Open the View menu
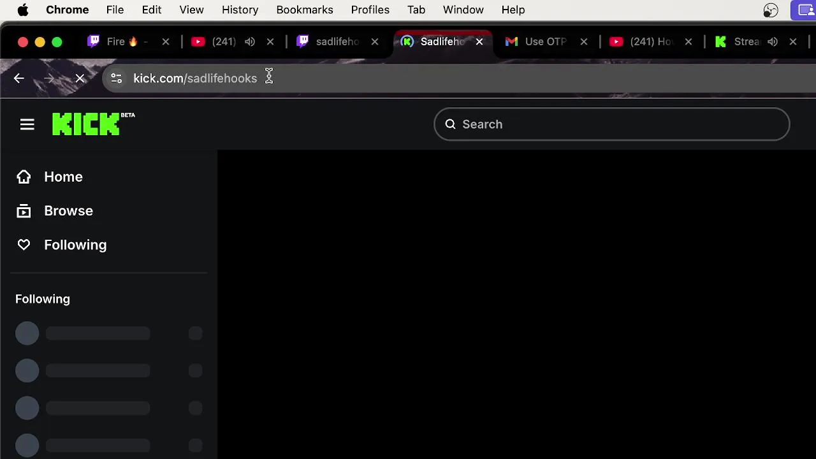The image size is (816, 459). pyautogui.click(x=191, y=10)
